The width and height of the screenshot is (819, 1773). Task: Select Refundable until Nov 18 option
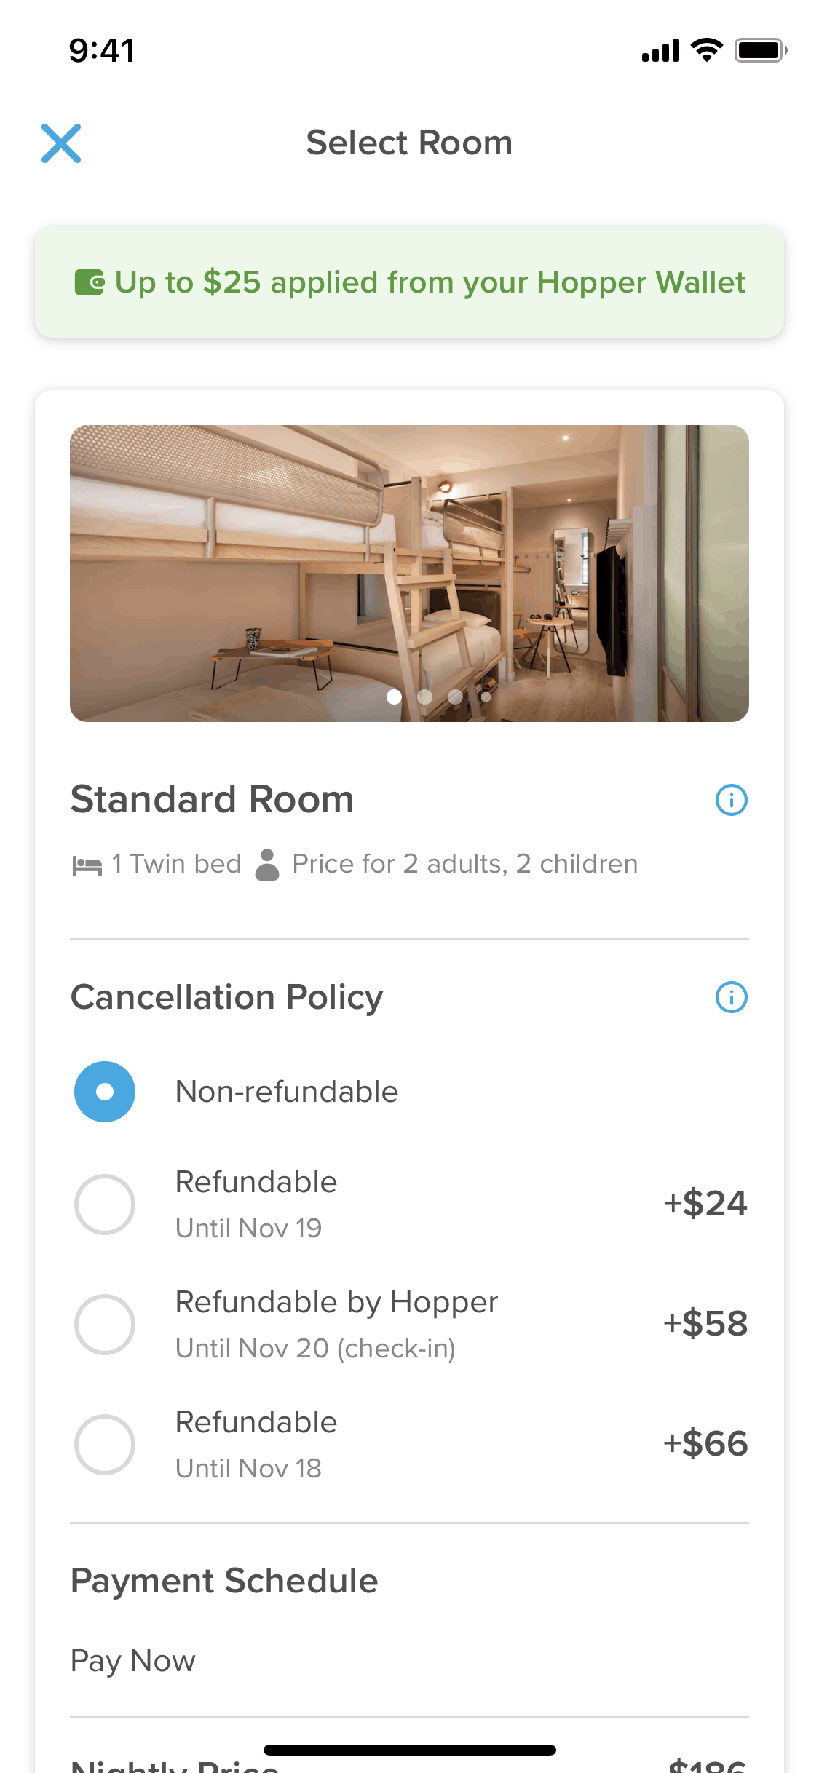pos(105,1445)
